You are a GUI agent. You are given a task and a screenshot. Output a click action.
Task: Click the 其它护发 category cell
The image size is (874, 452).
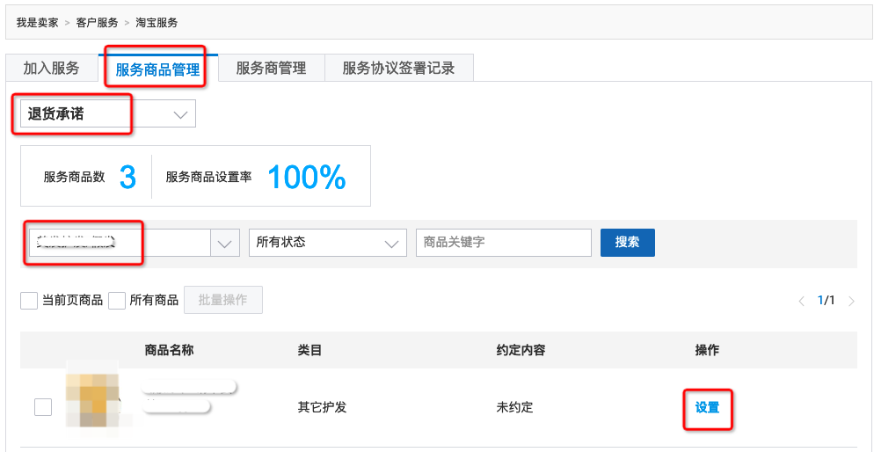322,407
